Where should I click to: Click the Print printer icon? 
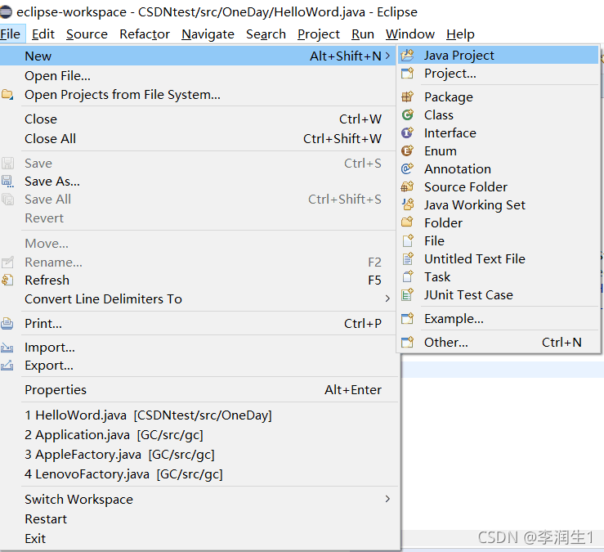click(7, 323)
